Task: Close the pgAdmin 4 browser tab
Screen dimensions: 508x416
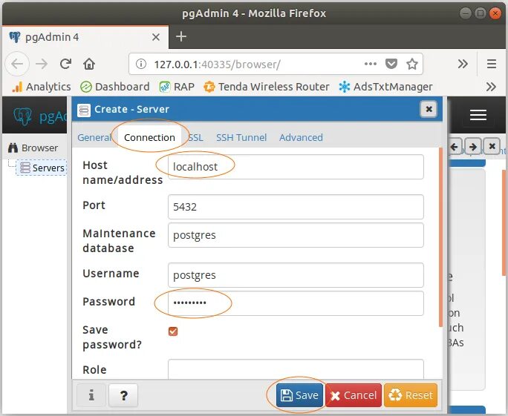Action: click(x=156, y=37)
